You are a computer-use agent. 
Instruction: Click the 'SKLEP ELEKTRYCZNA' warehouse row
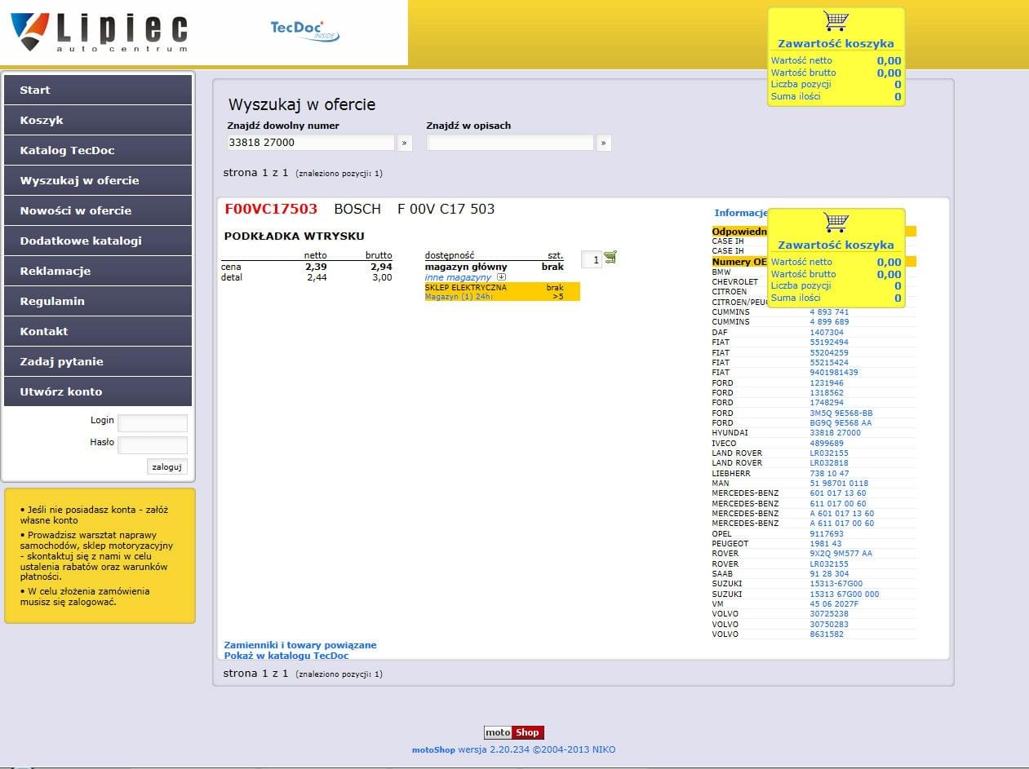[502, 288]
